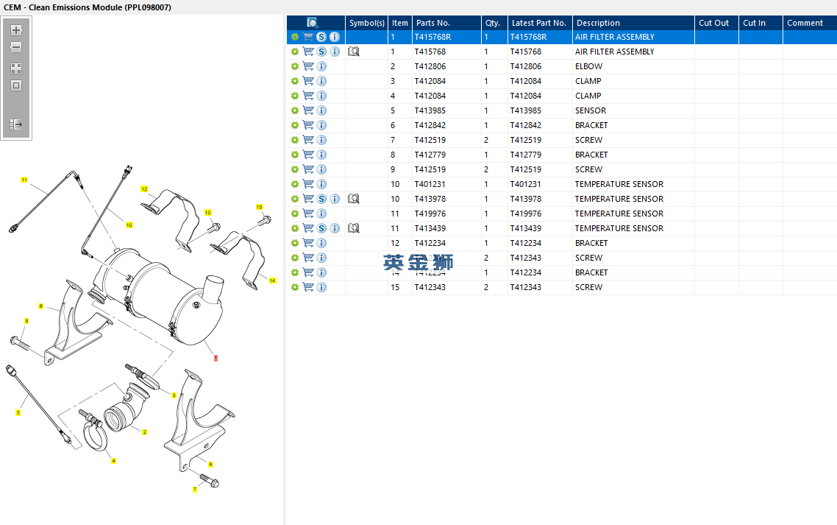Click the Symbol(s) column header
Image resolution: width=837 pixels, height=525 pixels.
367,22
